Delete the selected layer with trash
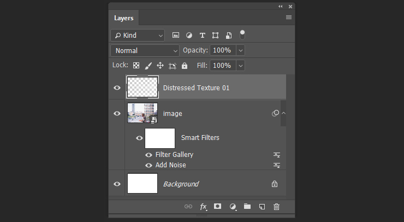 [x=276, y=207]
